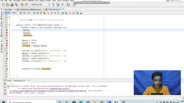Click the Debug Project icon
The image size is (184, 103).
[x=68, y=5]
